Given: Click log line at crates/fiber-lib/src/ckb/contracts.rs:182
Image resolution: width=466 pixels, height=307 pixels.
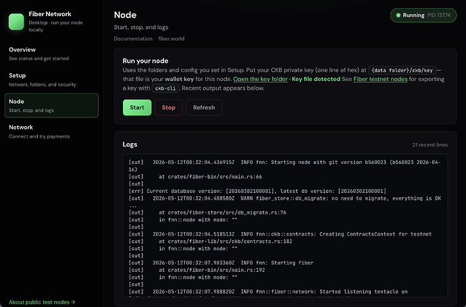Looking at the screenshot, I should click(210, 241).
